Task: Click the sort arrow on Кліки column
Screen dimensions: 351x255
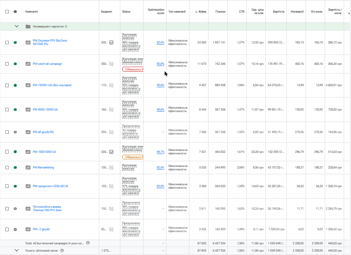Action: [196, 11]
